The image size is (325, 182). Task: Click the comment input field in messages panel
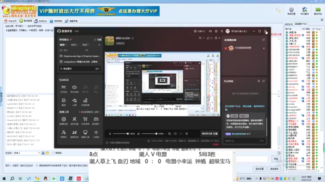(x=244, y=141)
